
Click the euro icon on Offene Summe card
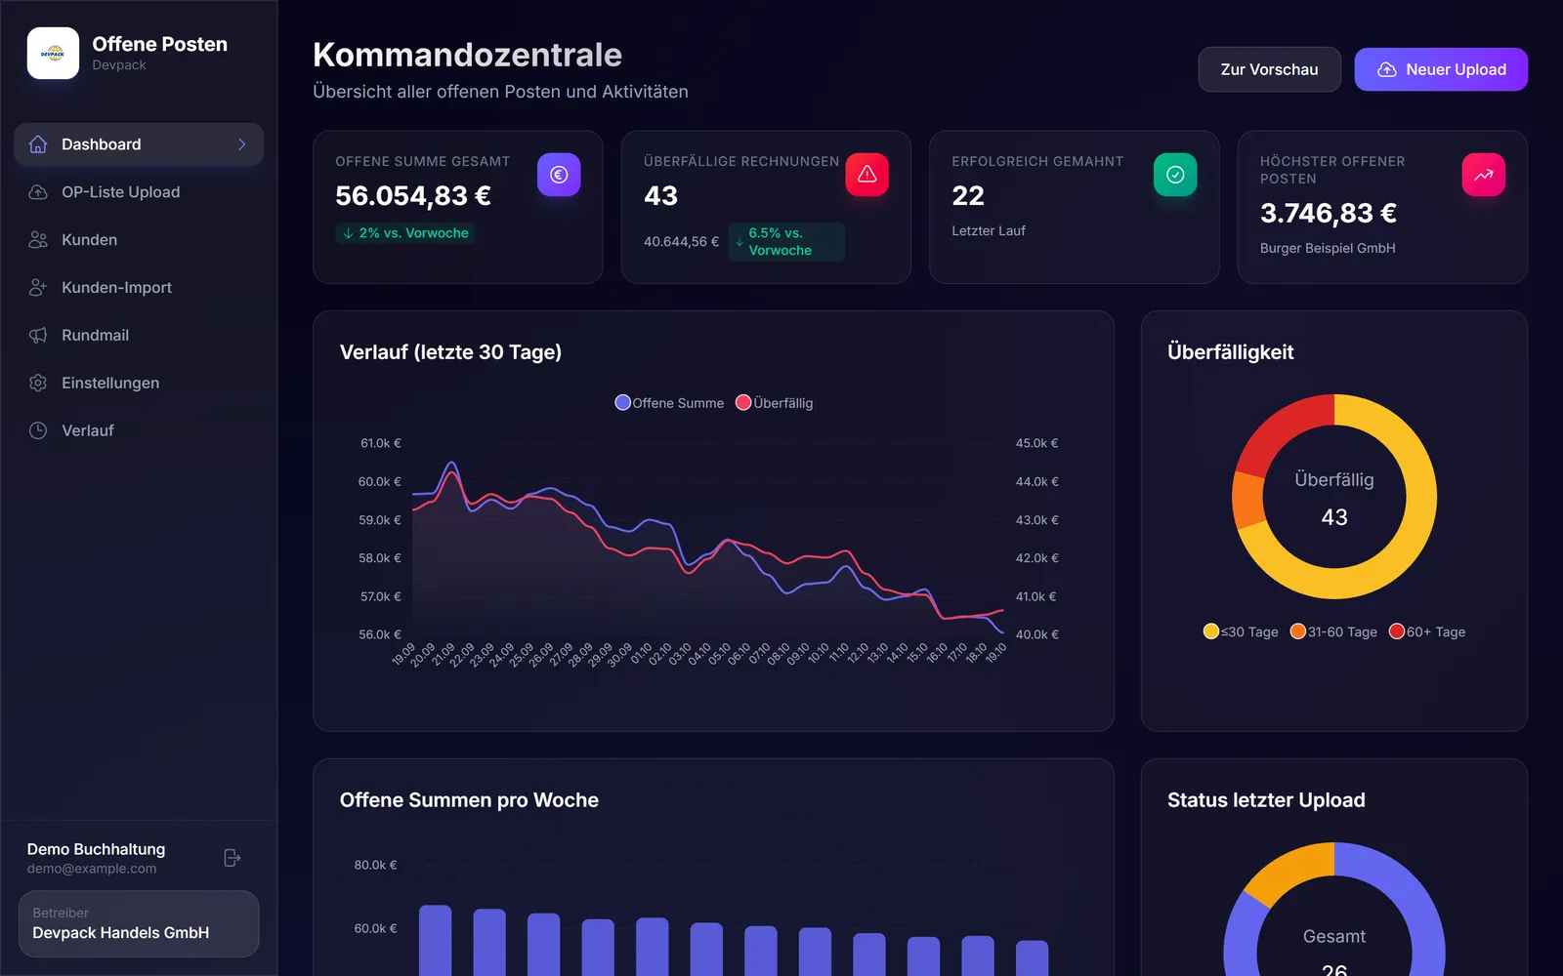[x=559, y=175]
